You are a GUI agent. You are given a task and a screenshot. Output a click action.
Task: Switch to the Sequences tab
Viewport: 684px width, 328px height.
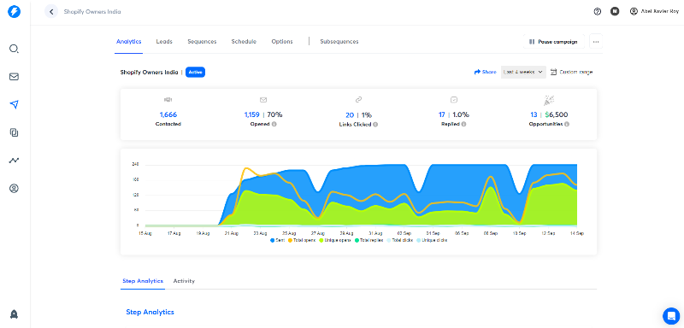(x=202, y=42)
